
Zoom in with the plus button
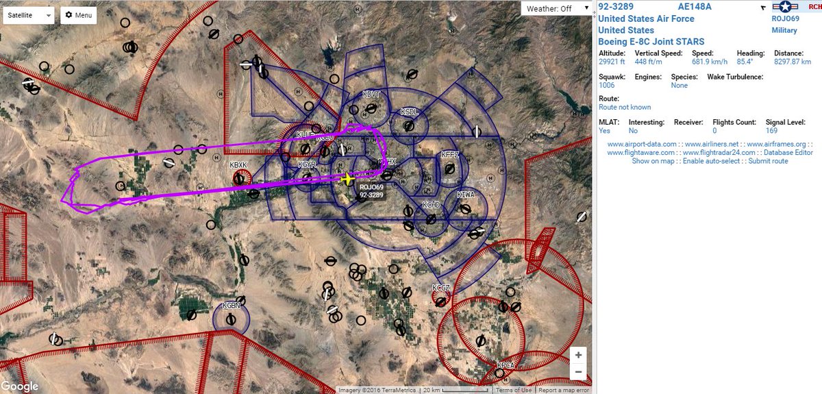coord(579,355)
